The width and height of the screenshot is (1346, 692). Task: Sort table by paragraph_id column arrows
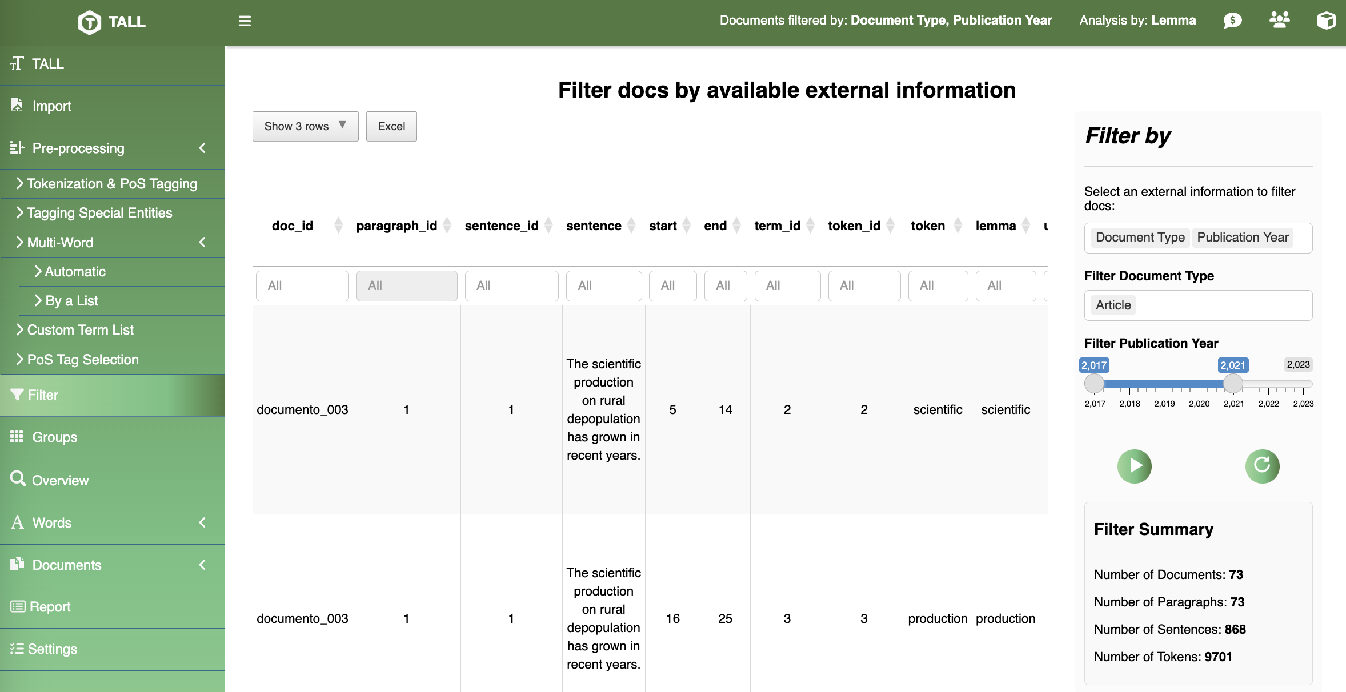(x=447, y=226)
